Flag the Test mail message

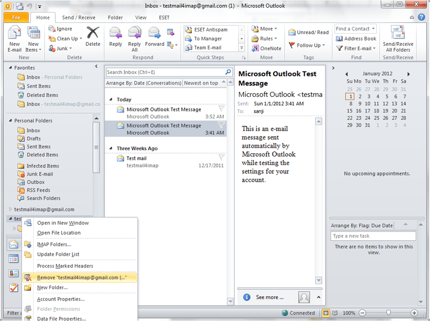coord(221,157)
